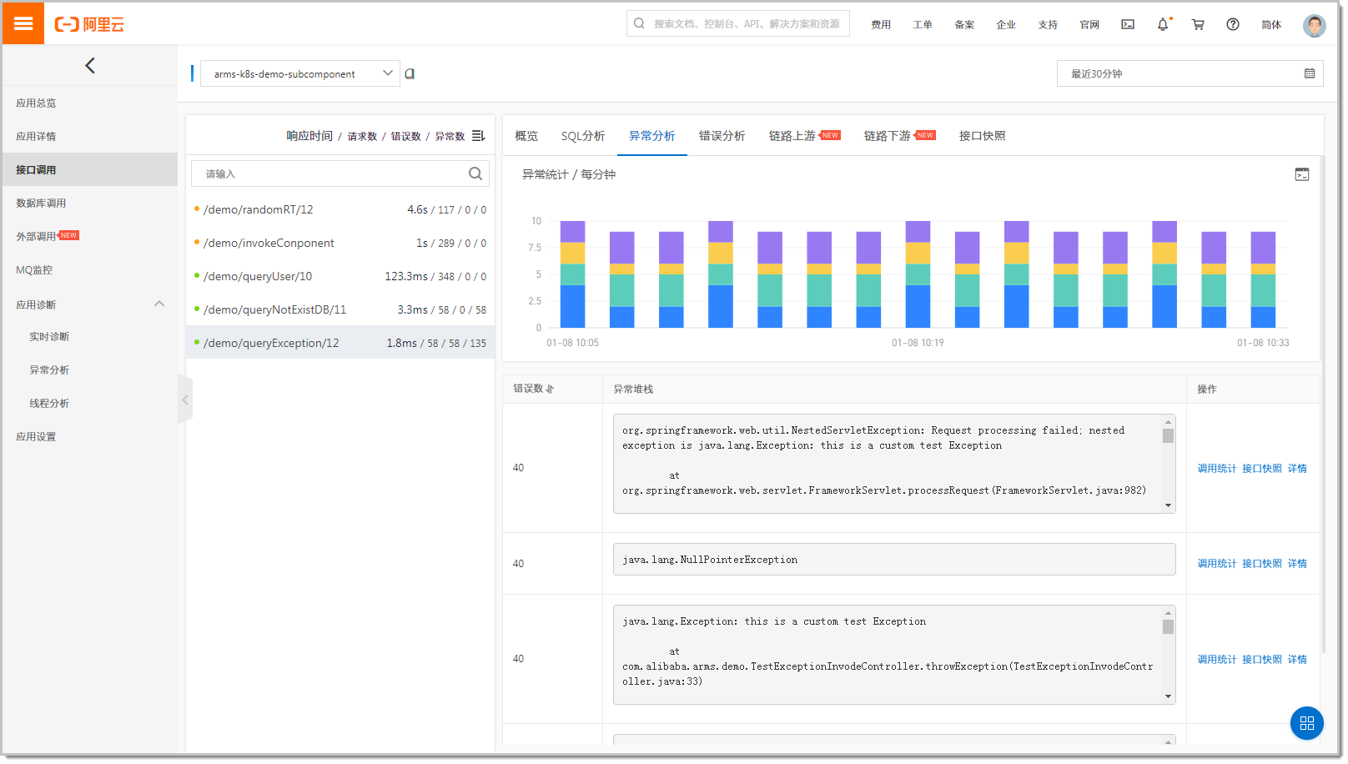Open the arms-k8s-demo-subcomponent application dropdown

(300, 73)
